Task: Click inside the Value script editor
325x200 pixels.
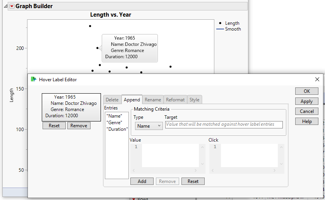Action: click(170, 156)
